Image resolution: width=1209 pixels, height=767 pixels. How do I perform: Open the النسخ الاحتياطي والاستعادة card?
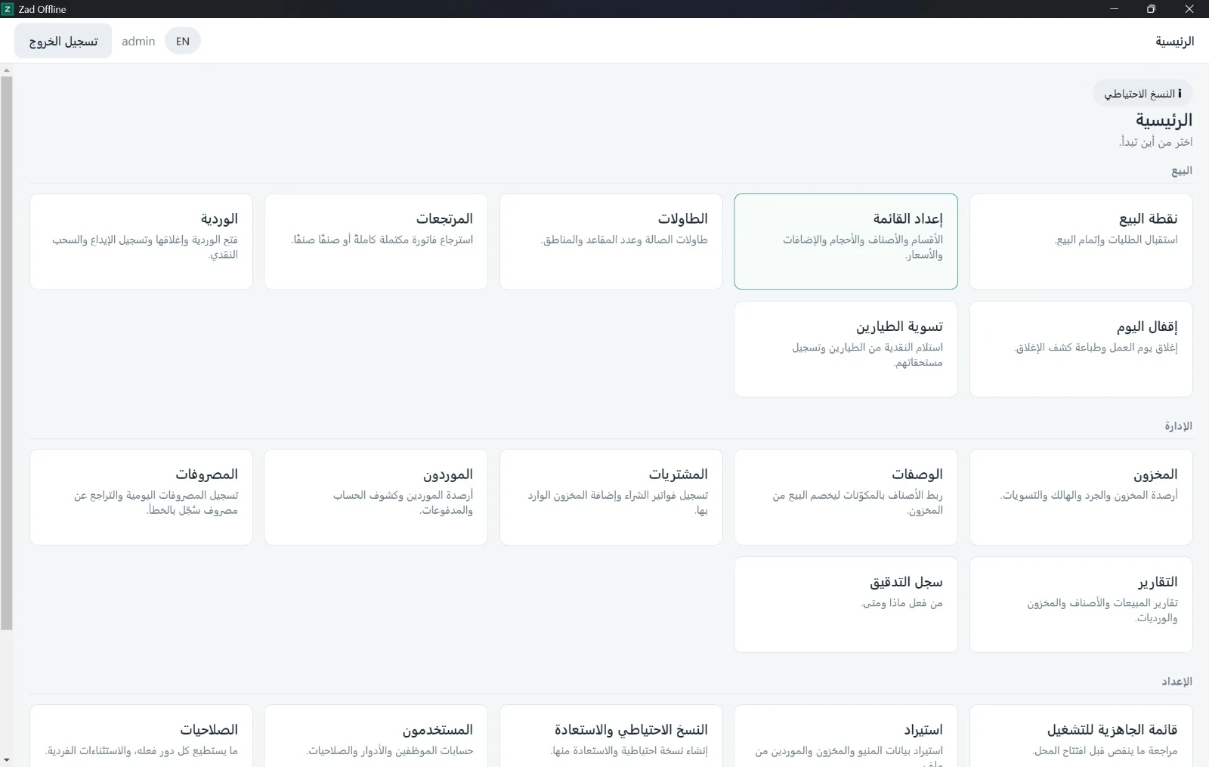pos(611,736)
